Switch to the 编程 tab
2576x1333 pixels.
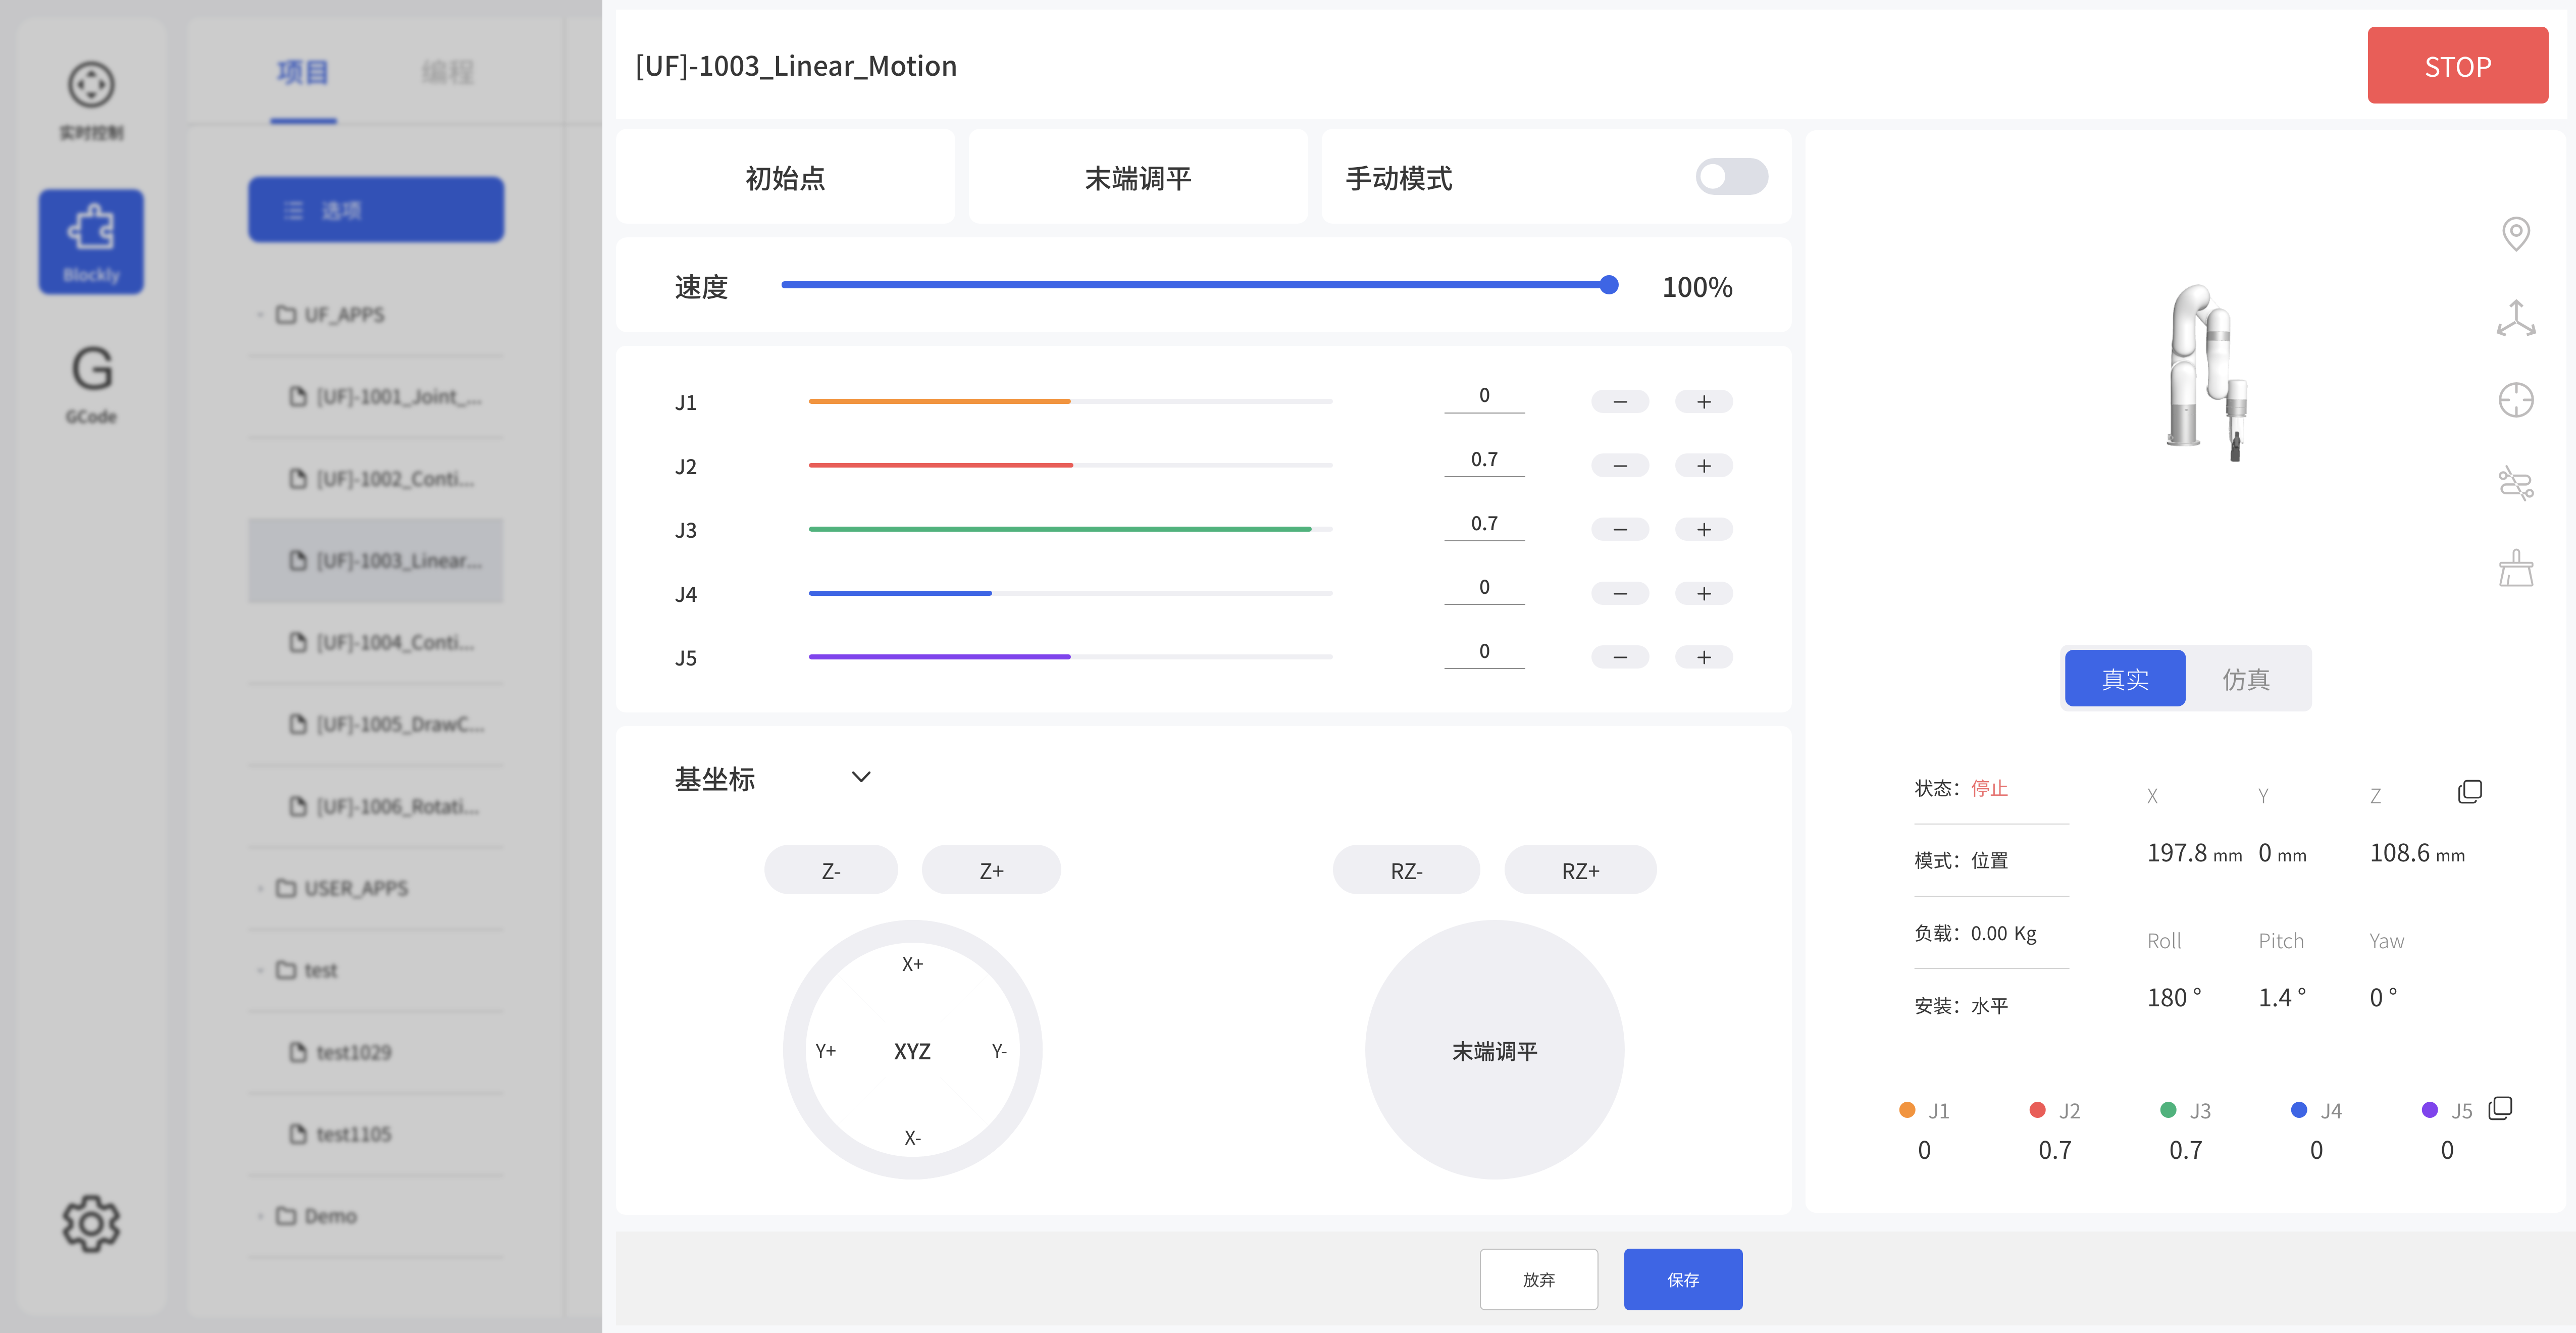(447, 72)
